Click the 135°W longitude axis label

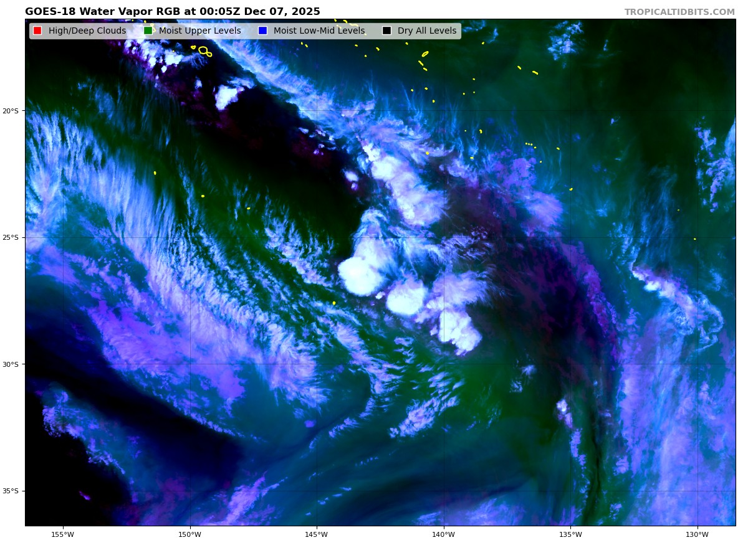tap(570, 534)
